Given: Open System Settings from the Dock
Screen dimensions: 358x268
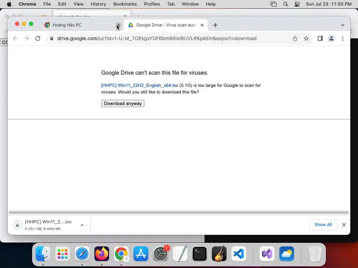Looking at the screenshot, I should [x=160, y=254].
